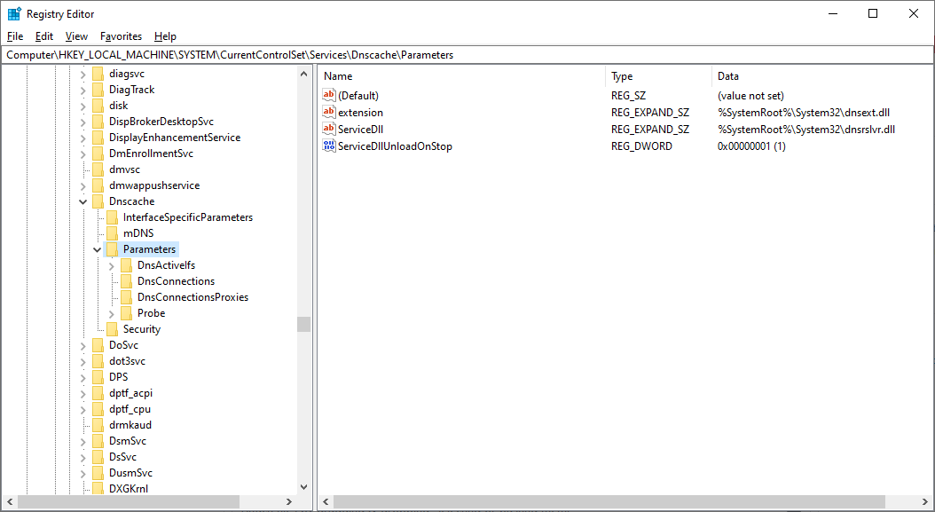Click tree pane horizontal scroll right arrow
935x512 pixels.
tap(289, 502)
